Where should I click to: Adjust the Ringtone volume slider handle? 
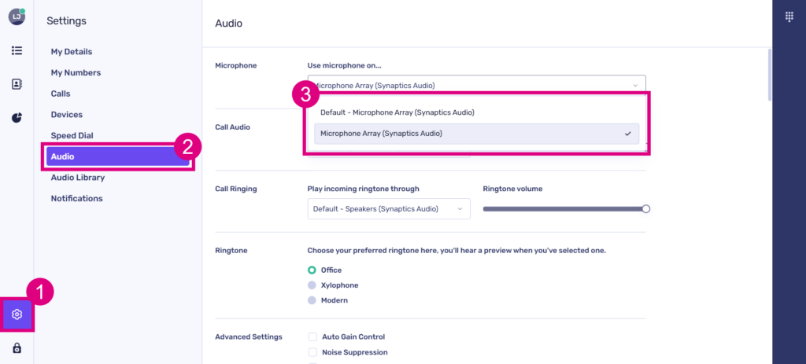[x=646, y=209]
